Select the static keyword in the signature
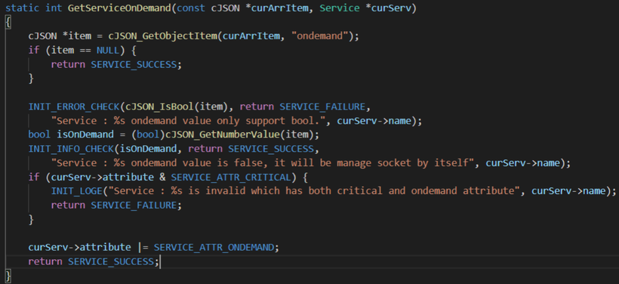Image resolution: width=619 pixels, height=284 pixels. click(23, 8)
